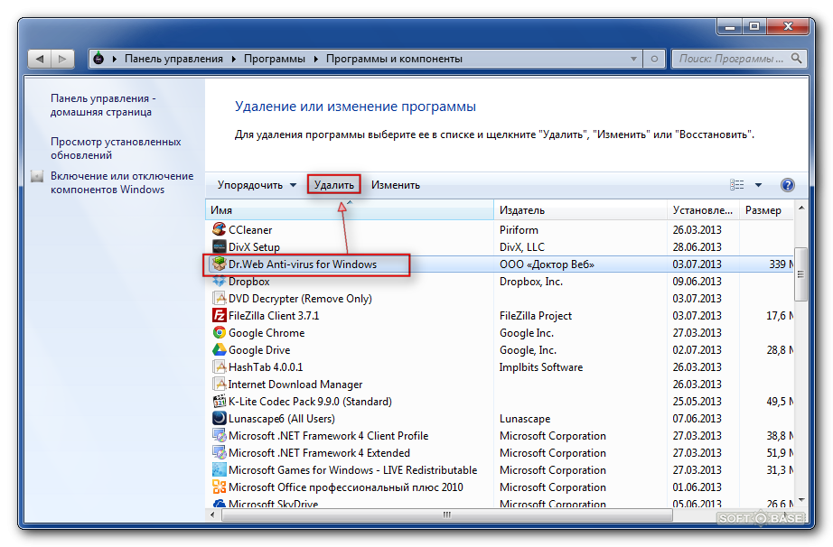Click the Google Chrome icon
The height and width of the screenshot is (547, 833).
[219, 333]
